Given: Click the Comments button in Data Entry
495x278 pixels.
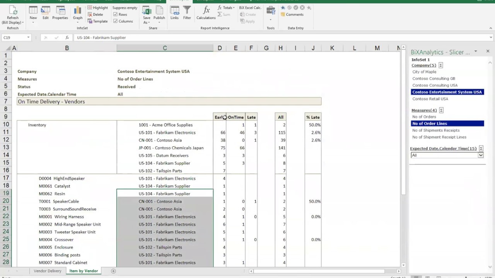Looking at the screenshot, I should point(292,14).
